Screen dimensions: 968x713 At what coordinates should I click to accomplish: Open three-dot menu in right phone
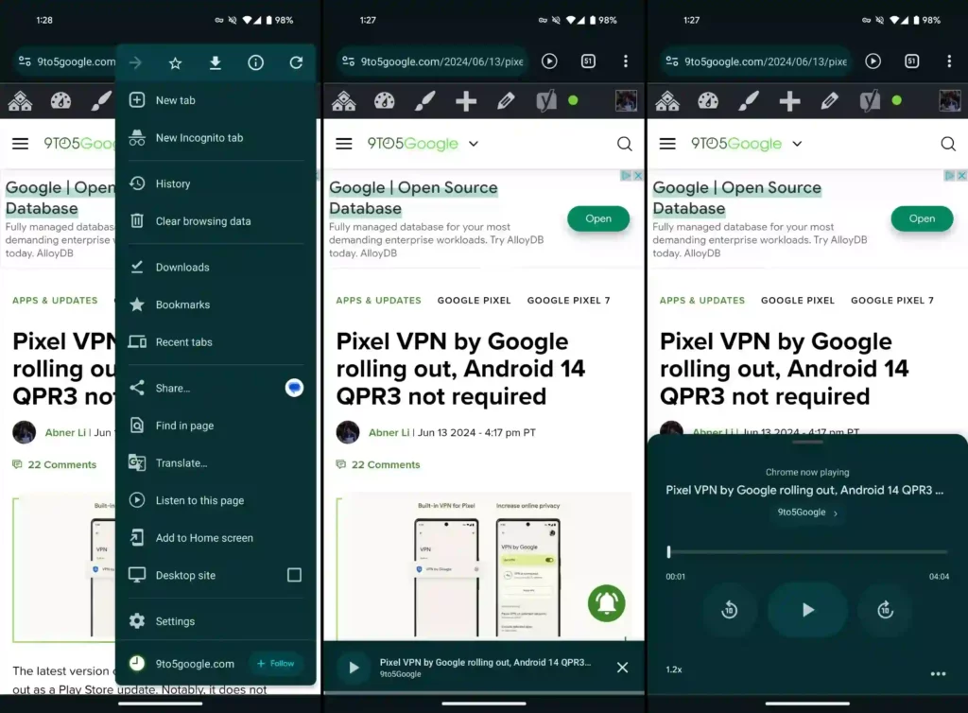pos(949,61)
